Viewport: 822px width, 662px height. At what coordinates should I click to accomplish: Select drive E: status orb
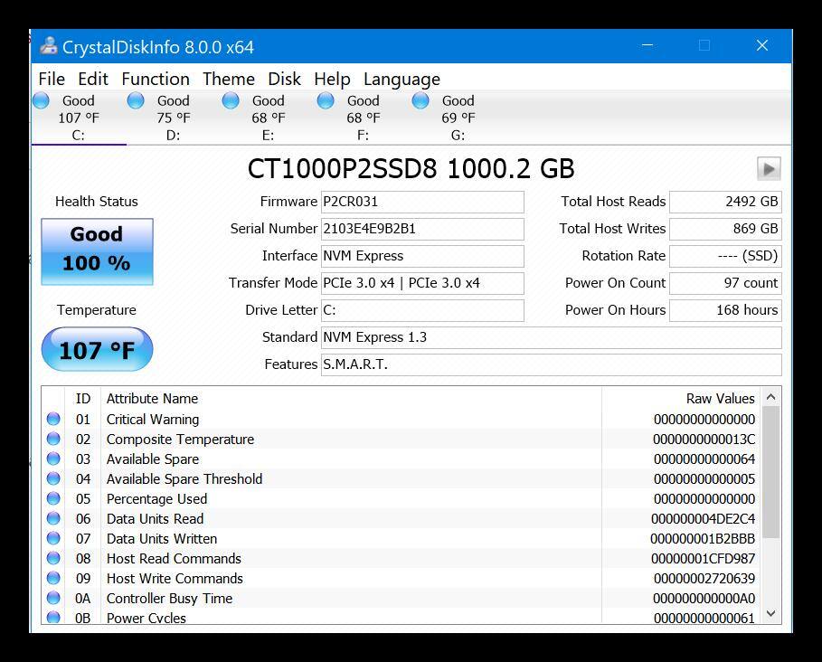[x=231, y=101]
